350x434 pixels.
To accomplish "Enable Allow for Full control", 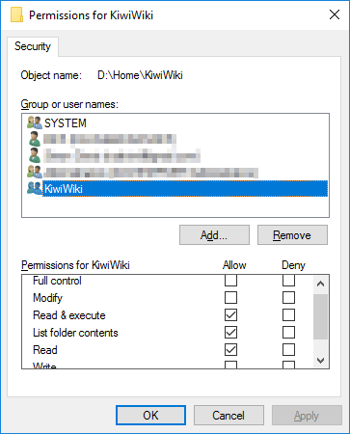I will 230,281.
